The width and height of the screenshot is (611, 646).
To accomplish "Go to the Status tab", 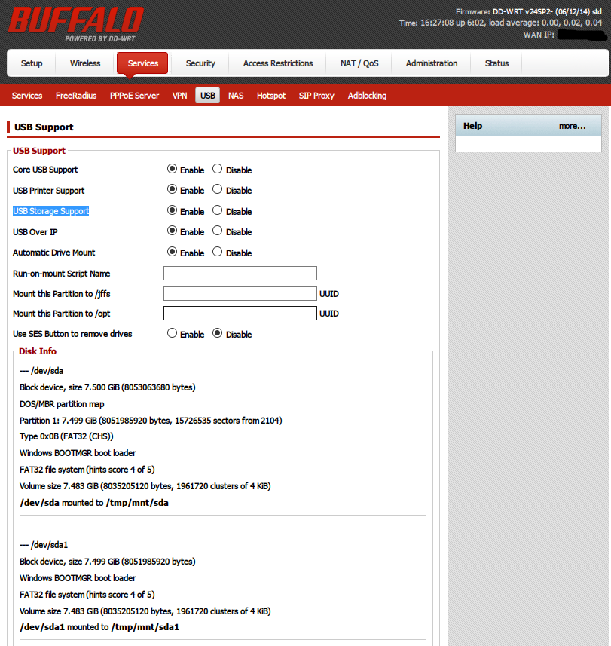I will 496,63.
